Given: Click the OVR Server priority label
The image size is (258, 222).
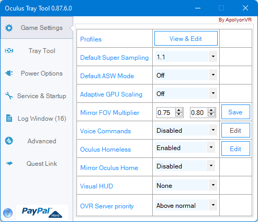Looking at the screenshot, I should tap(107, 206).
